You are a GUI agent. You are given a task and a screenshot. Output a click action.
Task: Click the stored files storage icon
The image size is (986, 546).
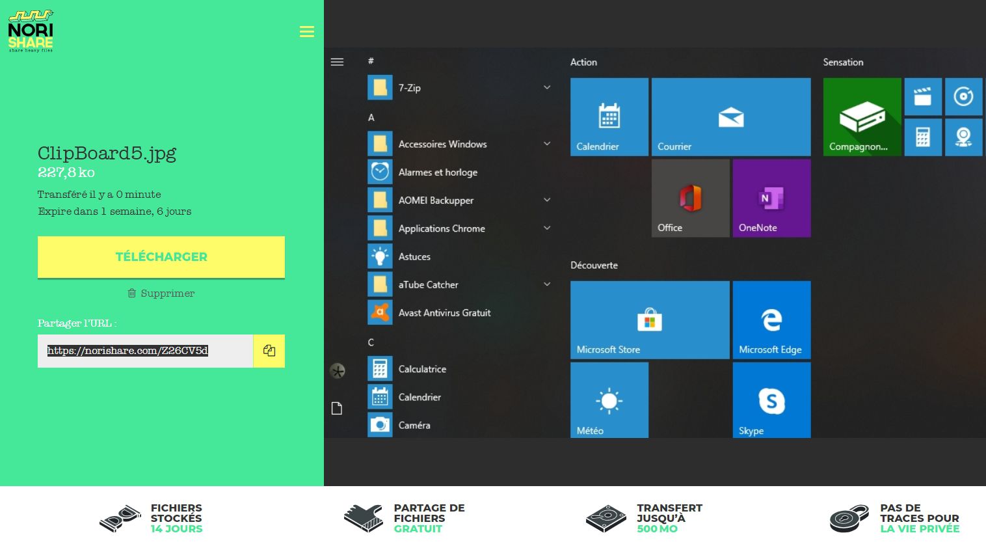120,519
